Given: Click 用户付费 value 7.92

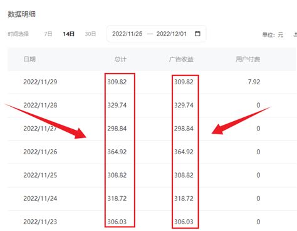Looking at the screenshot, I should pyautogui.click(x=254, y=82).
